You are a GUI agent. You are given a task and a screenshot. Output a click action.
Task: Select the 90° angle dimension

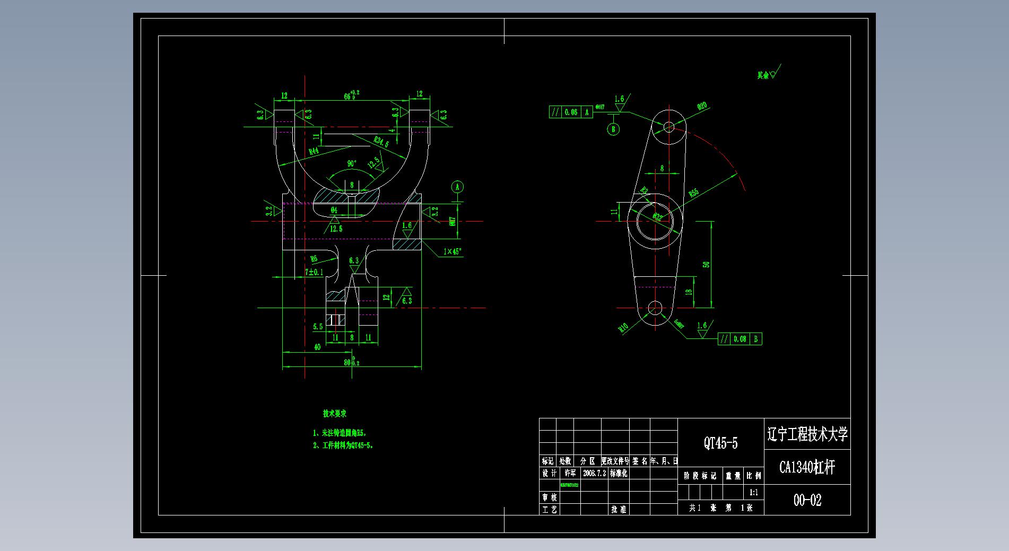click(352, 163)
